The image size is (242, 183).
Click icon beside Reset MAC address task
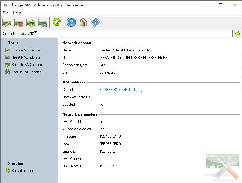click(x=7, y=57)
